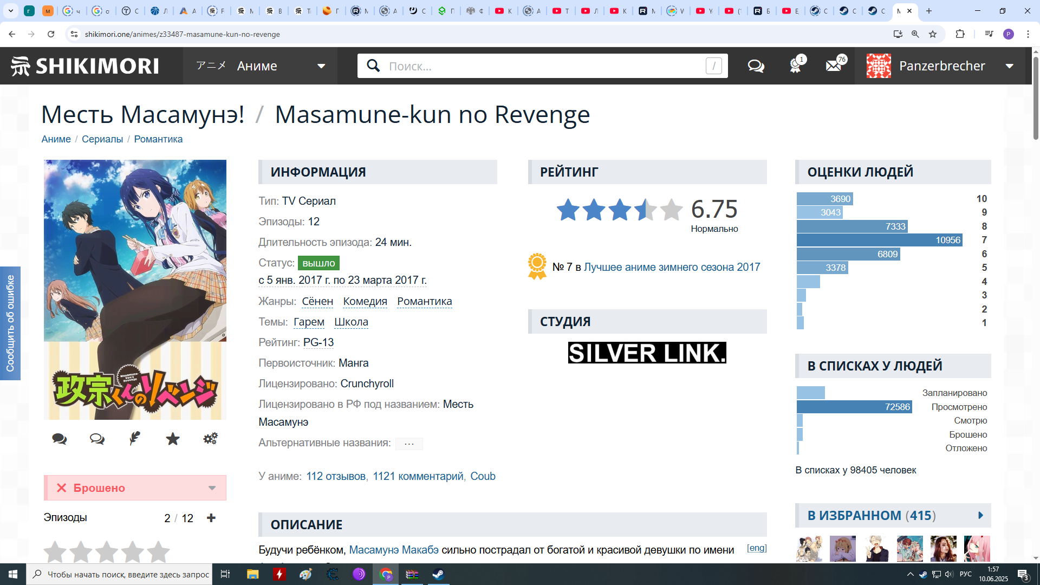Viewport: 1040px width, 585px height.
Task: Open browser extensions puzzle icon
Action: coord(960,34)
